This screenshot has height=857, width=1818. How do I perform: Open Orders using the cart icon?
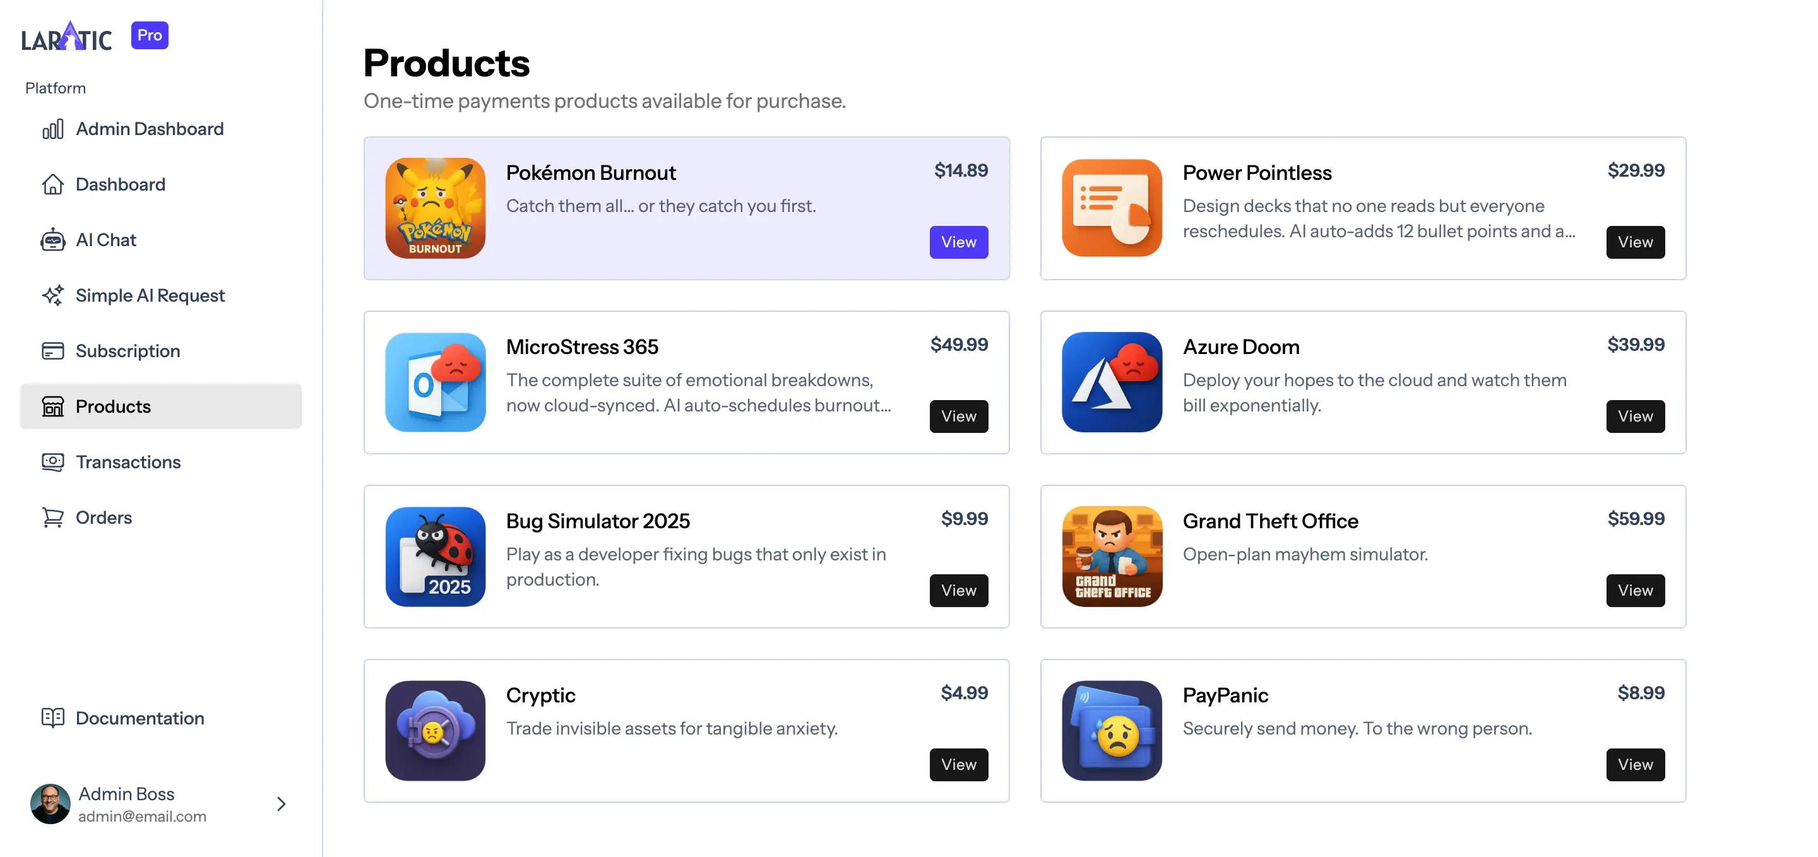click(x=53, y=517)
